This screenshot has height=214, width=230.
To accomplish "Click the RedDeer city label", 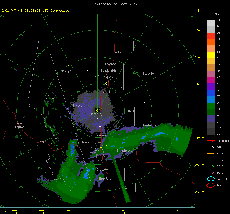I will click(x=108, y=77).
